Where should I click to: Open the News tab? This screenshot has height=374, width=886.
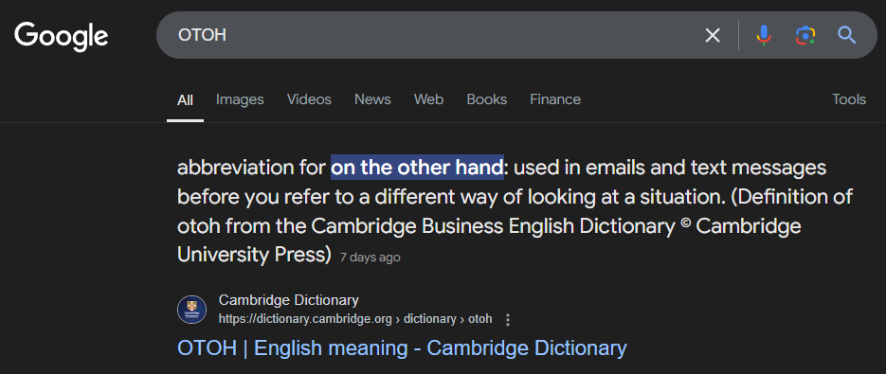click(372, 99)
